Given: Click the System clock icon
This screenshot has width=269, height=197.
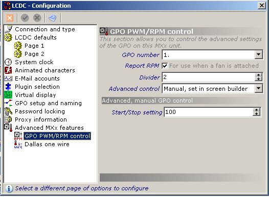Looking at the screenshot, I should tap(8, 62).
